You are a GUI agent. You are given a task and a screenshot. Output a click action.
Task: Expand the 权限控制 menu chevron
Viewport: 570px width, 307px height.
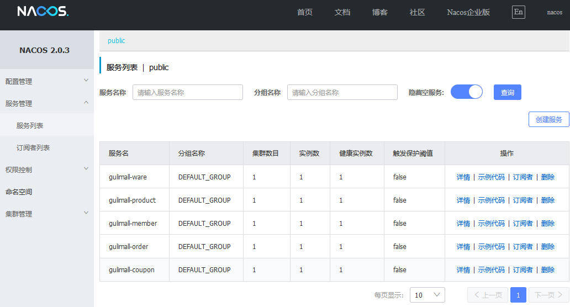pos(86,168)
